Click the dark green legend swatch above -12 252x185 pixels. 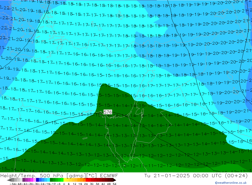51,180
